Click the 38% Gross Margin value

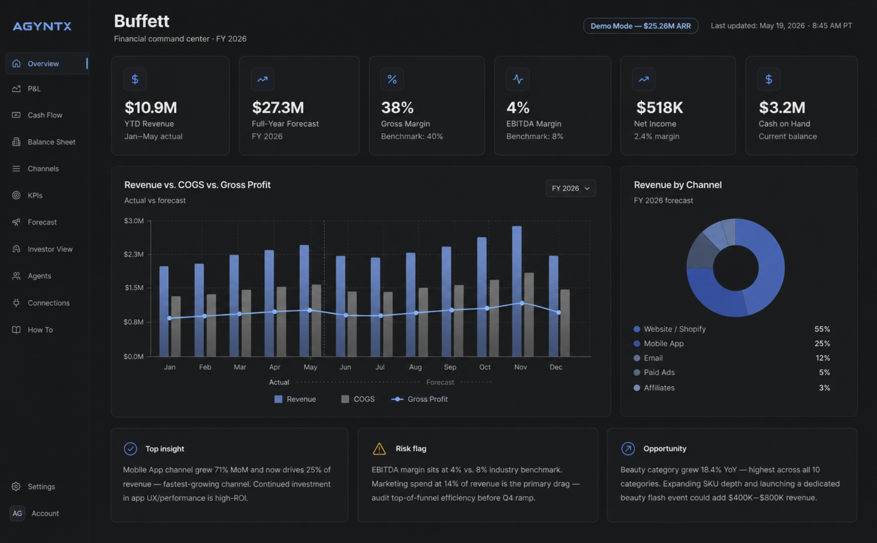[x=397, y=107]
